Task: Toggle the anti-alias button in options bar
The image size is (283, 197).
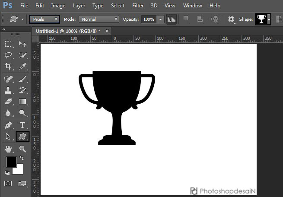Action: [172, 19]
